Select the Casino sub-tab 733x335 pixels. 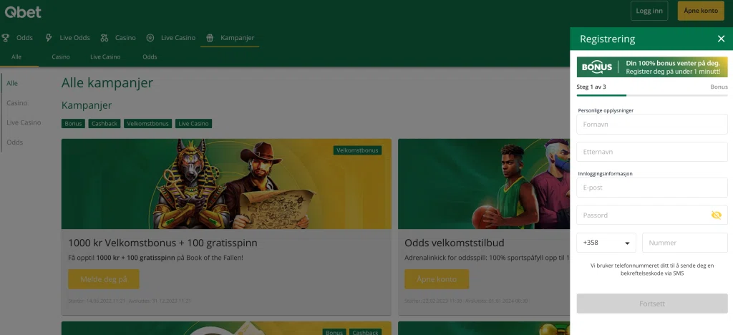(61, 57)
